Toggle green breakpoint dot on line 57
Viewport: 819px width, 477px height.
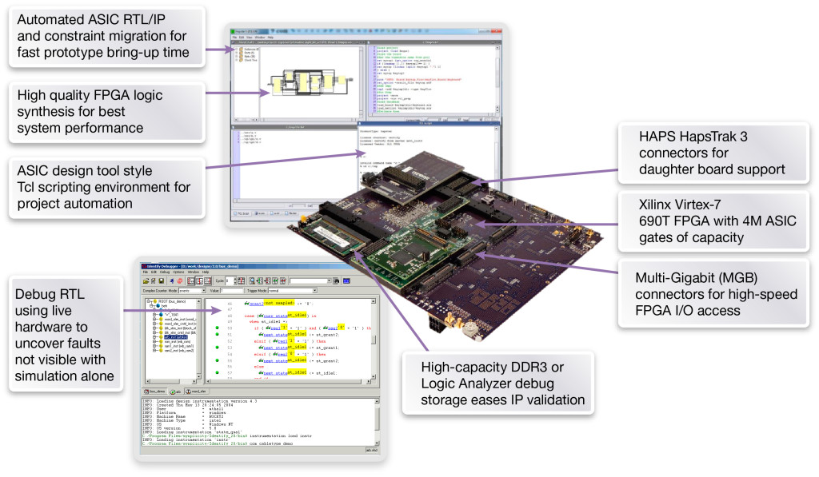tap(218, 372)
